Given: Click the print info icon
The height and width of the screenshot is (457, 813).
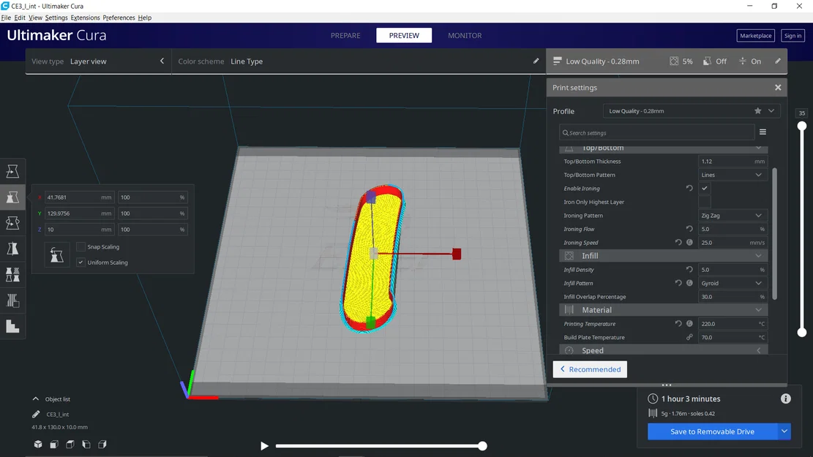Looking at the screenshot, I should (785, 399).
